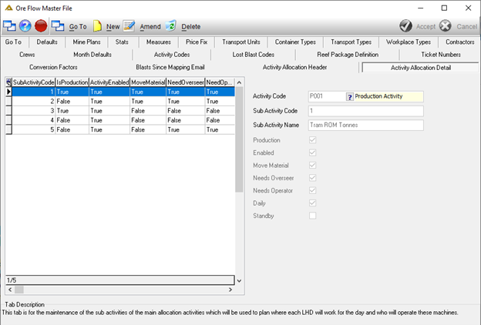Select grid row with SubActivityCode 3
This screenshot has width=481, height=325.
pos(120,111)
